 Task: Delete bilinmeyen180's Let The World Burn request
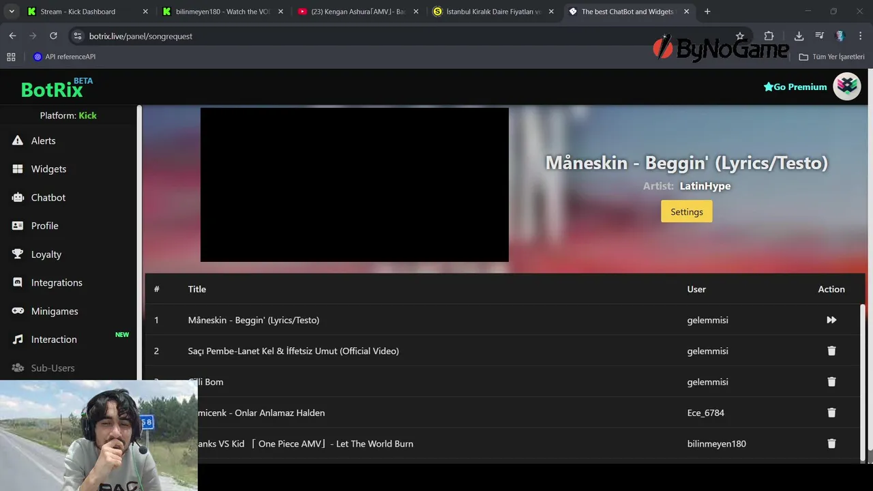coord(831,443)
